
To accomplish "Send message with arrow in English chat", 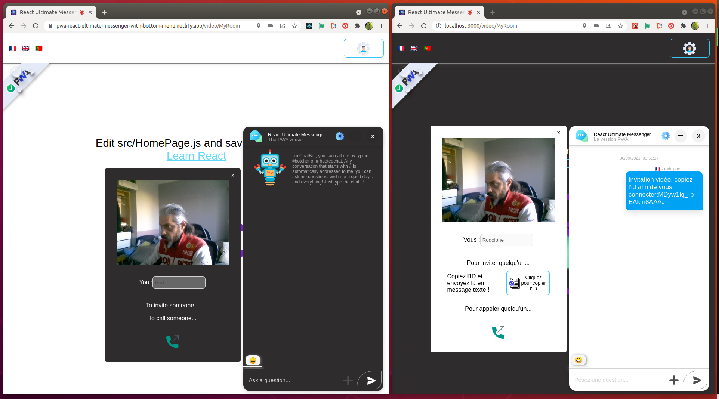I will [x=370, y=380].
